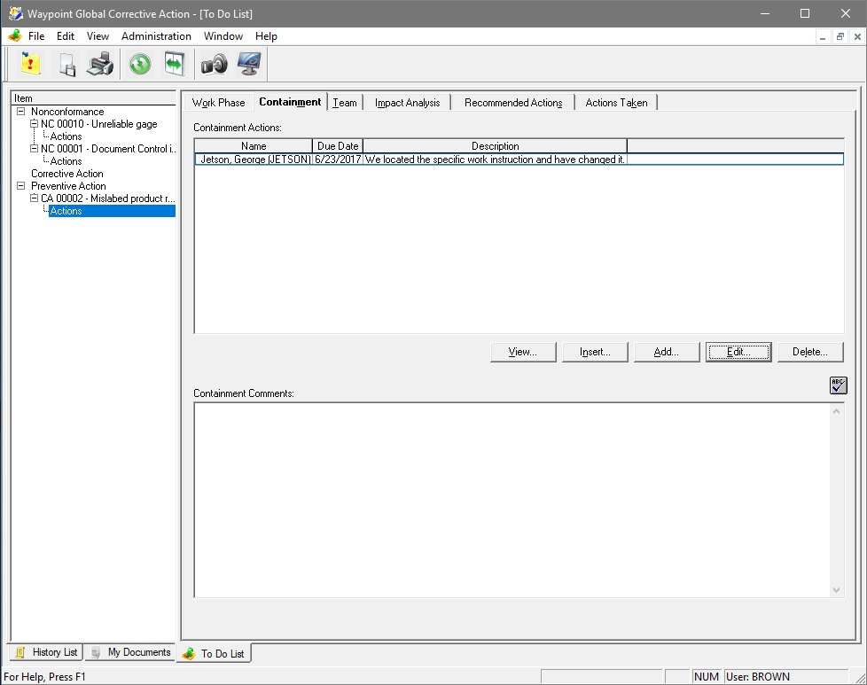Click the Edit... button

coord(738,352)
